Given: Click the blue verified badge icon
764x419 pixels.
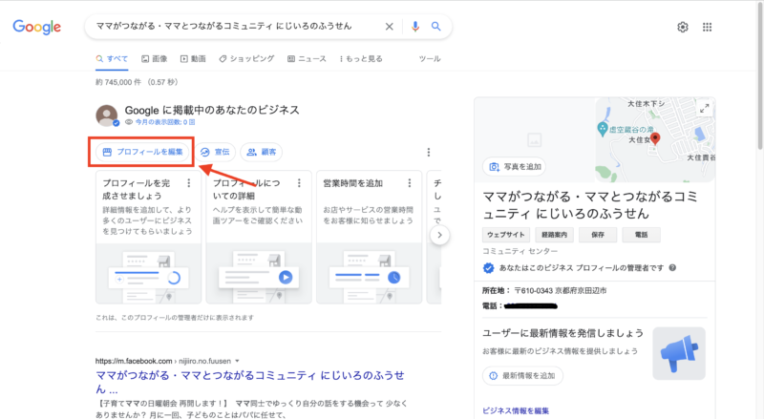Looking at the screenshot, I should [x=488, y=268].
